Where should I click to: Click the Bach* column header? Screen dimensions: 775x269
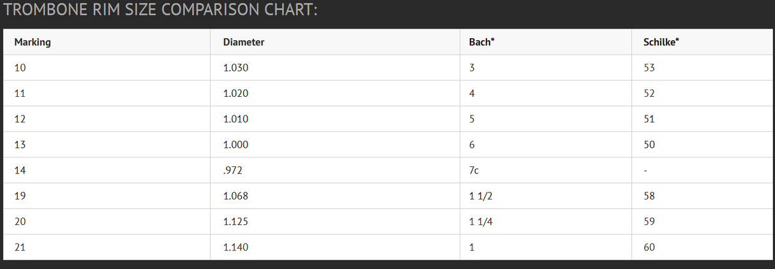(481, 42)
